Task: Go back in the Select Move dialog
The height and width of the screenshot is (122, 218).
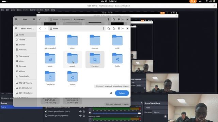Action: 40,28
